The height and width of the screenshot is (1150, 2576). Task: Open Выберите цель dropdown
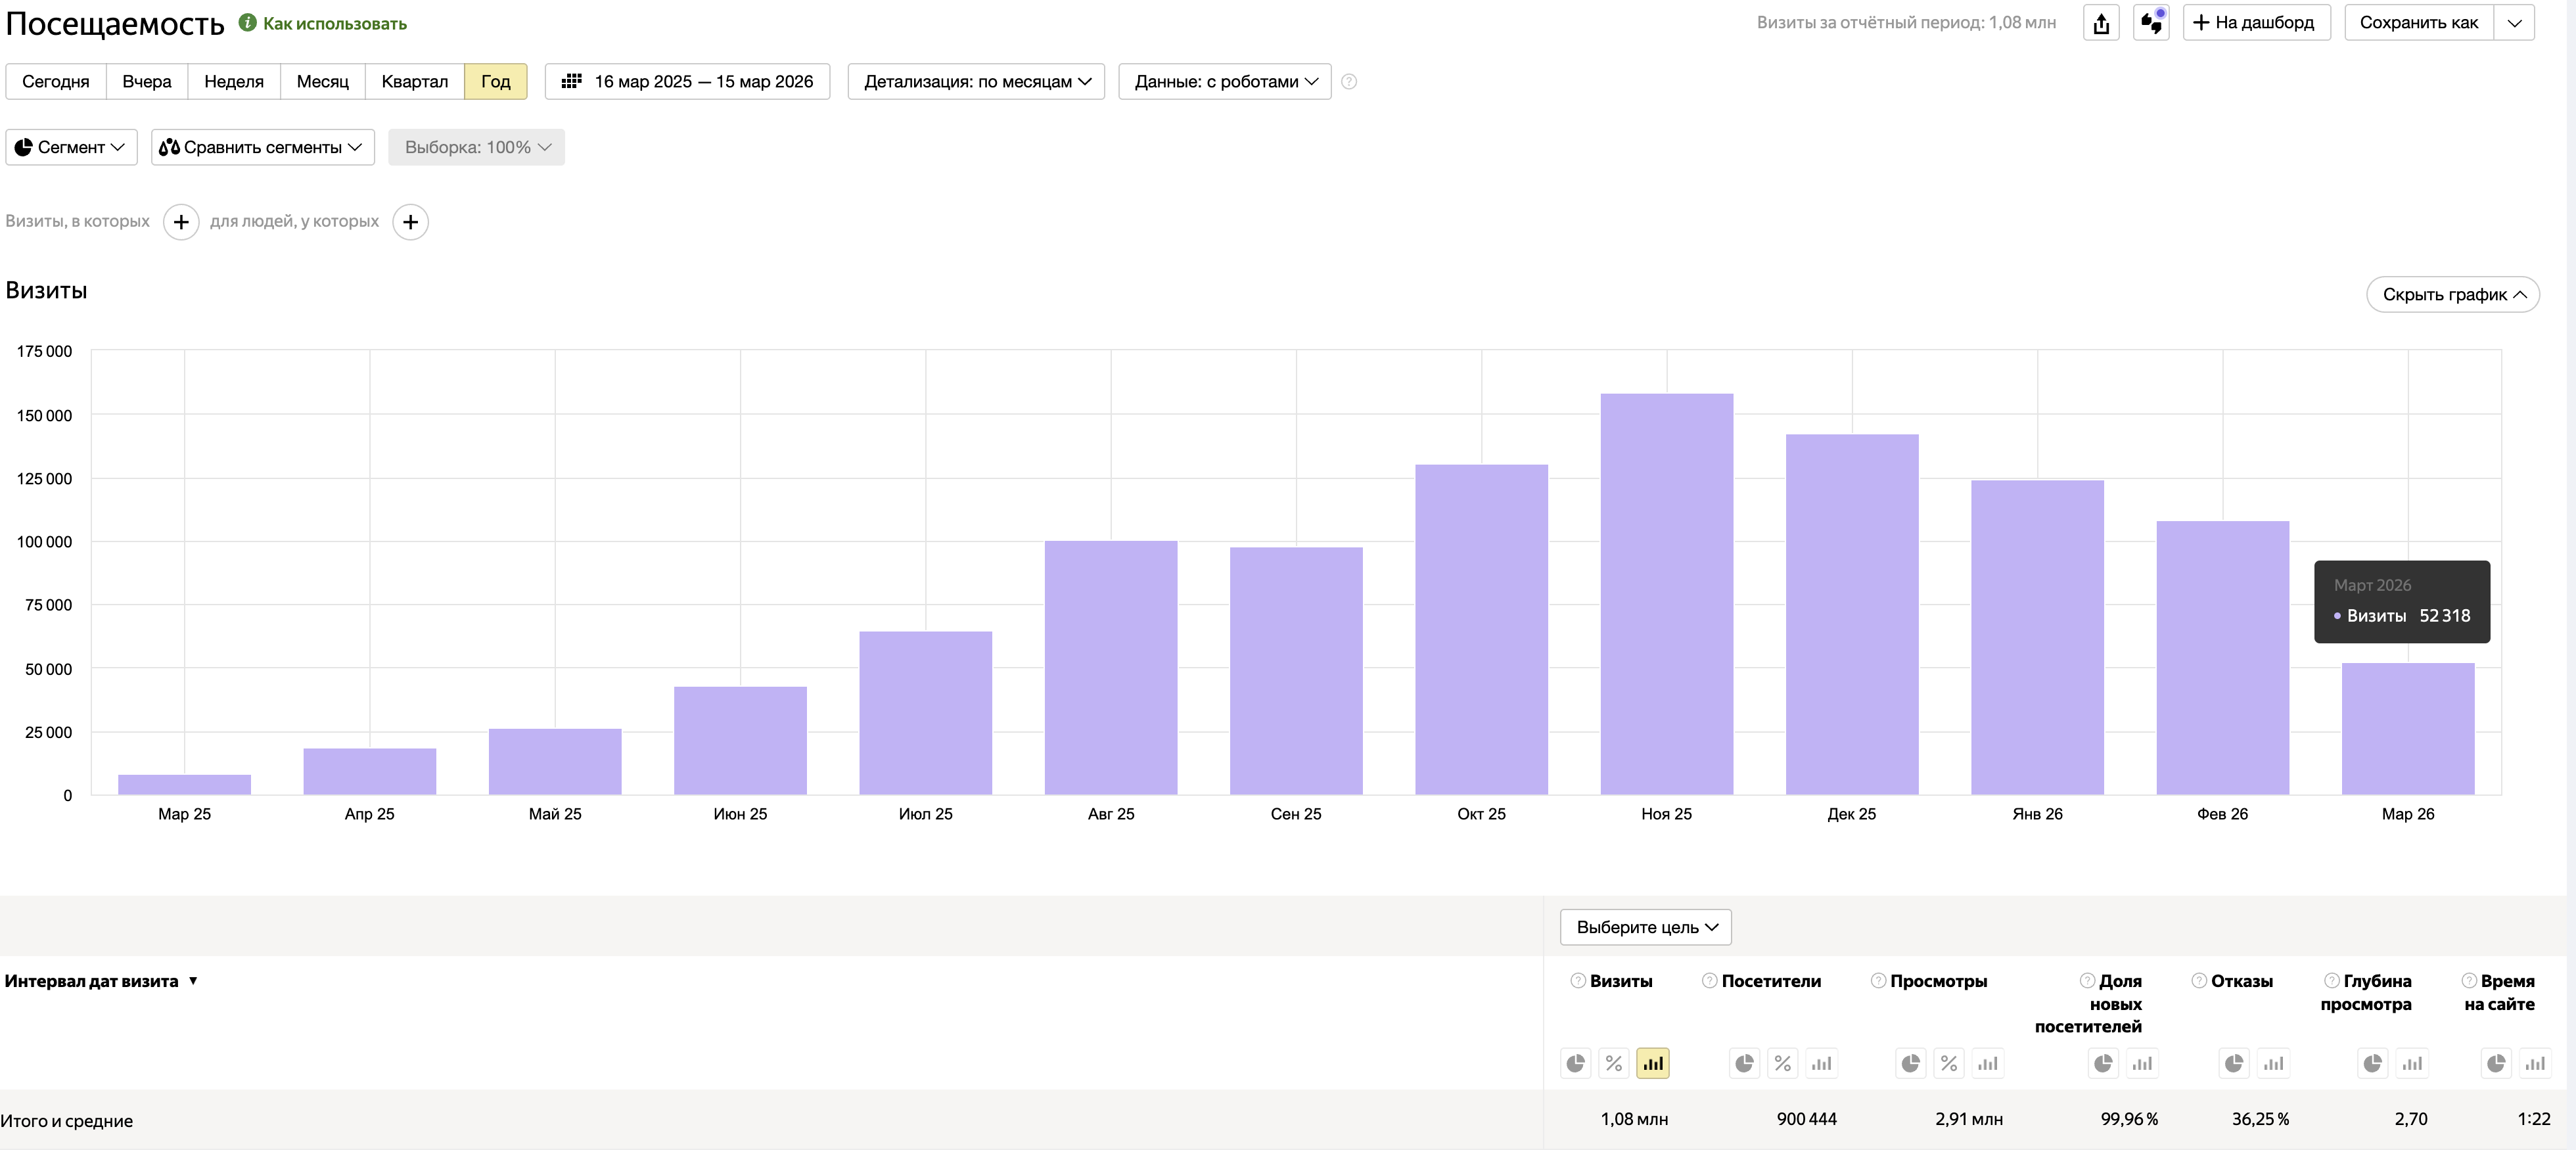[x=1645, y=927]
